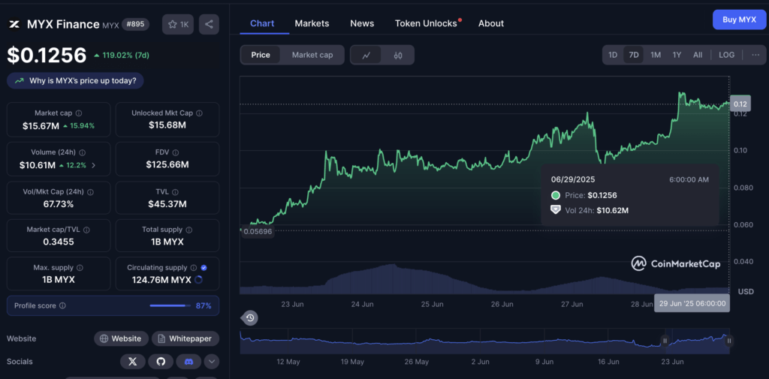Click Market cap info icon
Image resolution: width=769 pixels, height=379 pixels.
78,113
